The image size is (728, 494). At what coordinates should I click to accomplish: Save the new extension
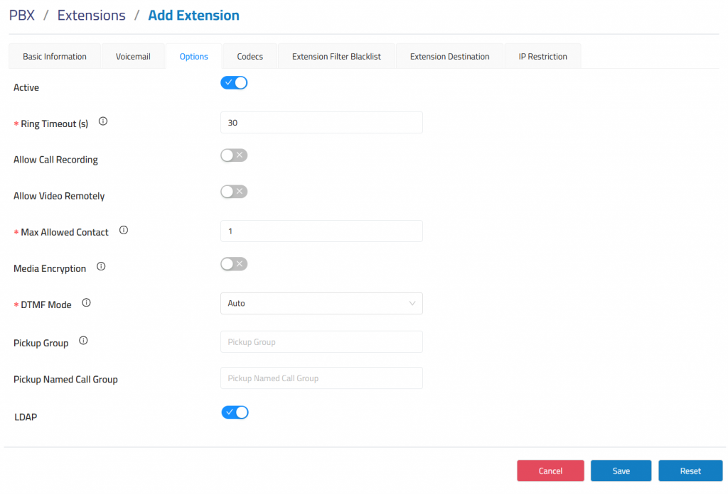point(621,471)
